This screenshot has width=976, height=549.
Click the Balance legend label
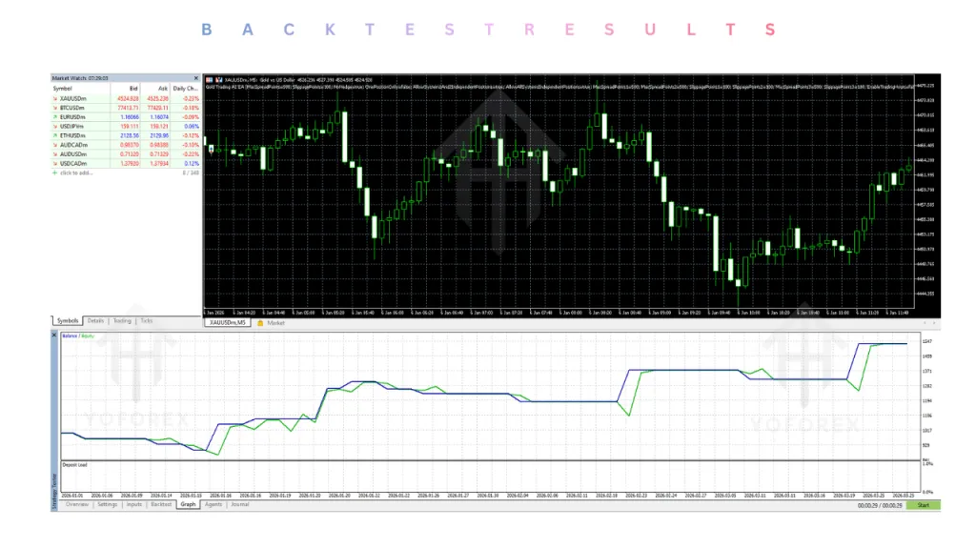tap(70, 336)
